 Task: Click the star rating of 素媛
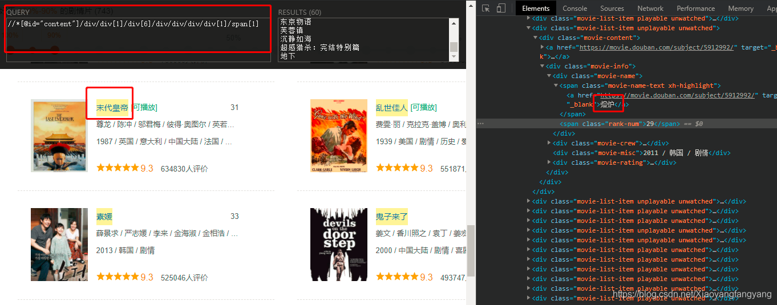click(118, 276)
